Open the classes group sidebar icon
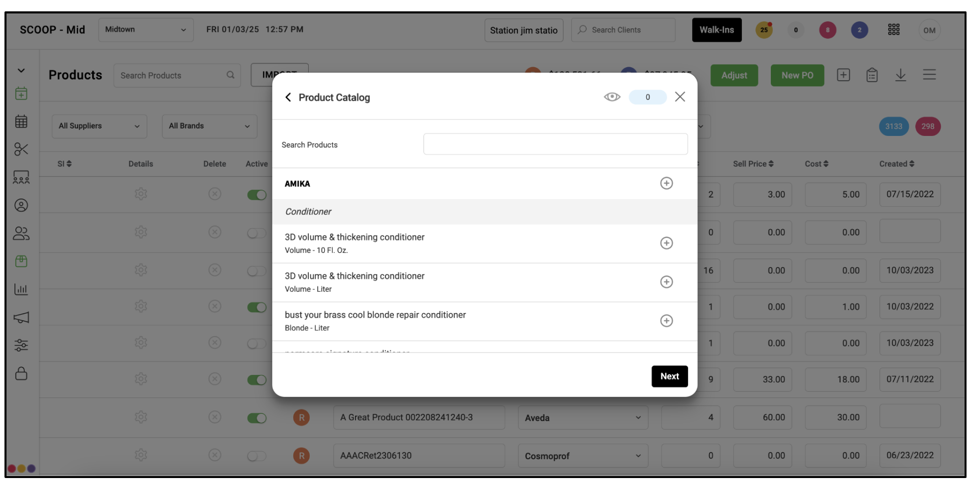This screenshot has height=485, width=972. 21,177
